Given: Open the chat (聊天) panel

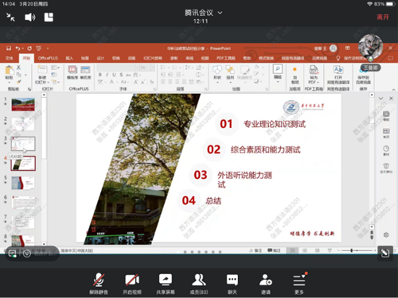Looking at the screenshot, I should tap(232, 284).
